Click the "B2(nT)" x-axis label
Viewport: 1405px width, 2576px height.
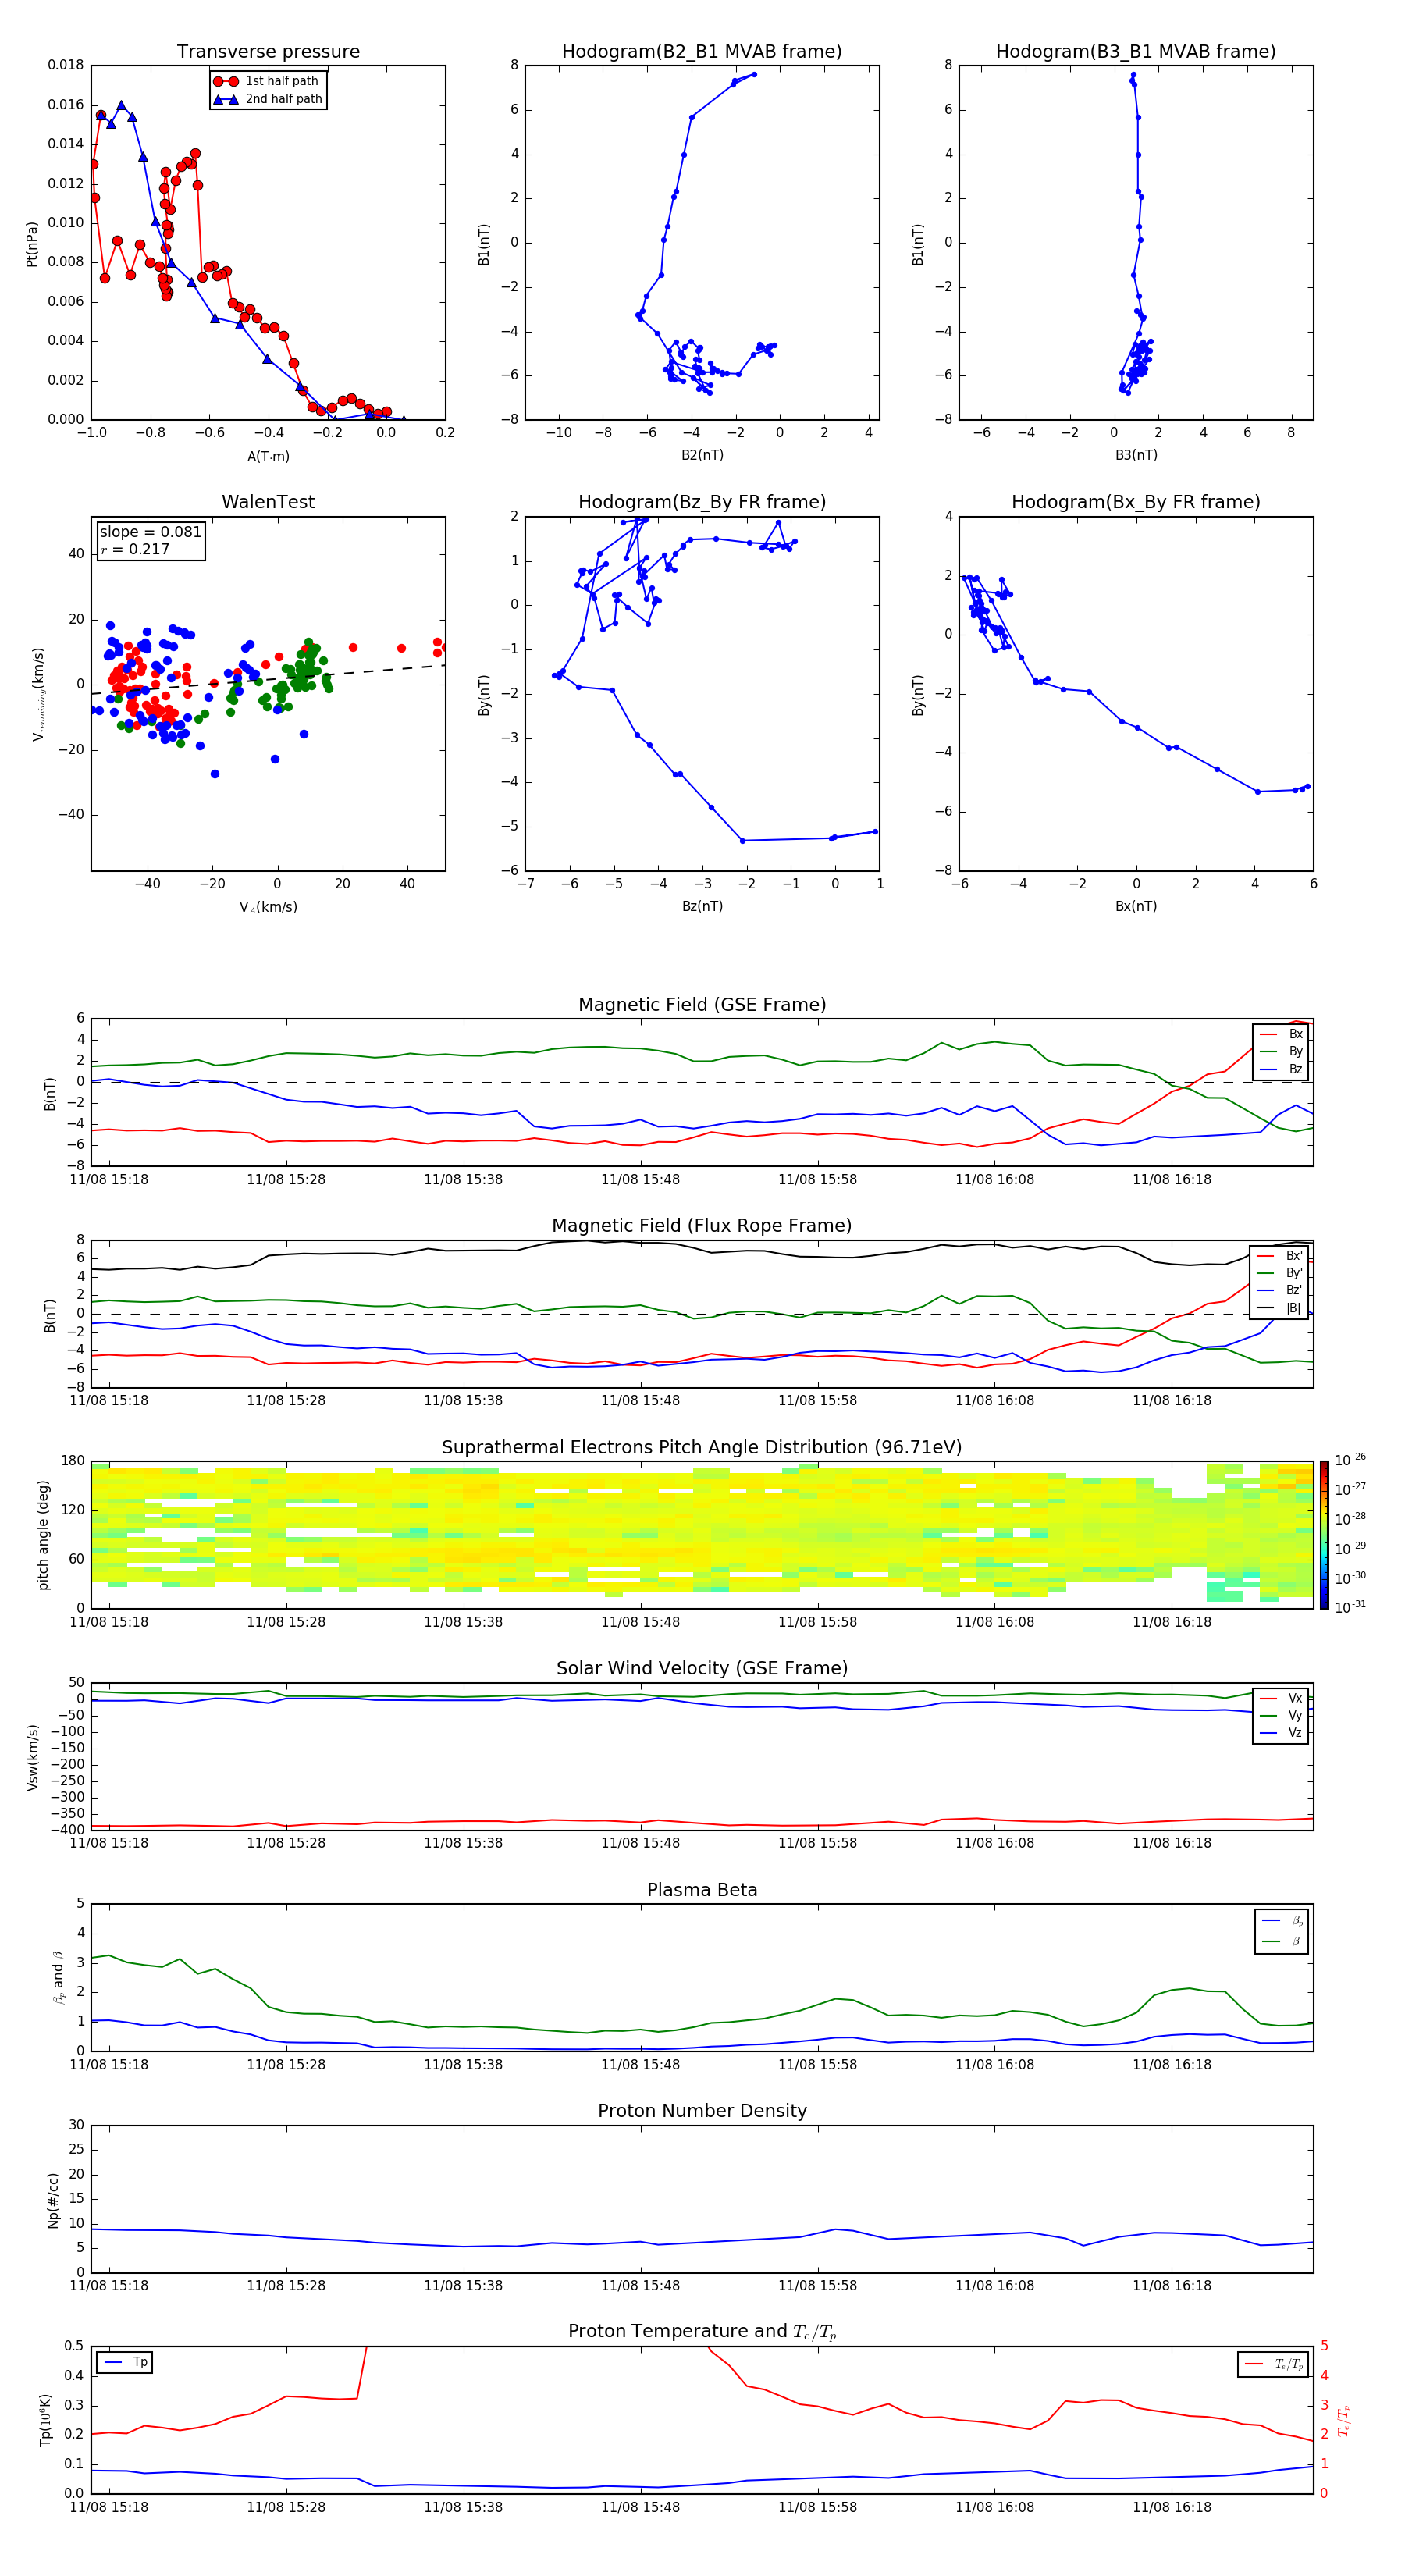coord(702,455)
